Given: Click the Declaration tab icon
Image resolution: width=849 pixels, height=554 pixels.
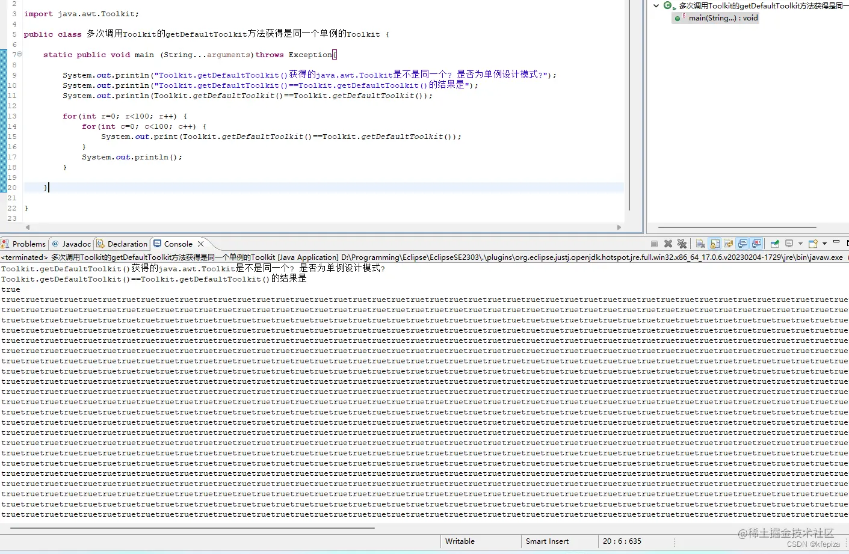Looking at the screenshot, I should [x=100, y=244].
